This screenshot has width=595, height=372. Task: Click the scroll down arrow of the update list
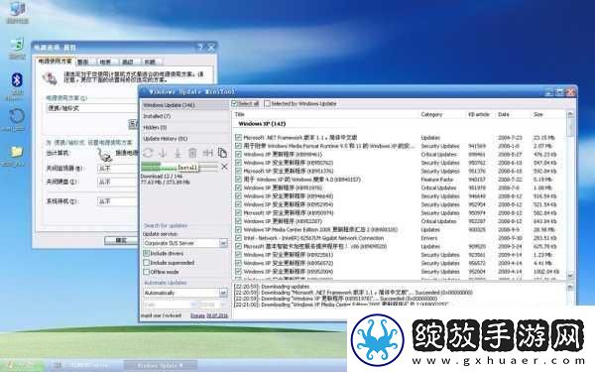tap(569, 275)
